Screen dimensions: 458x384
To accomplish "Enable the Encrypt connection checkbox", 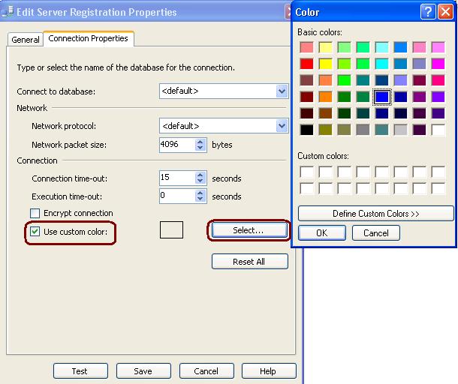I will pos(35,214).
